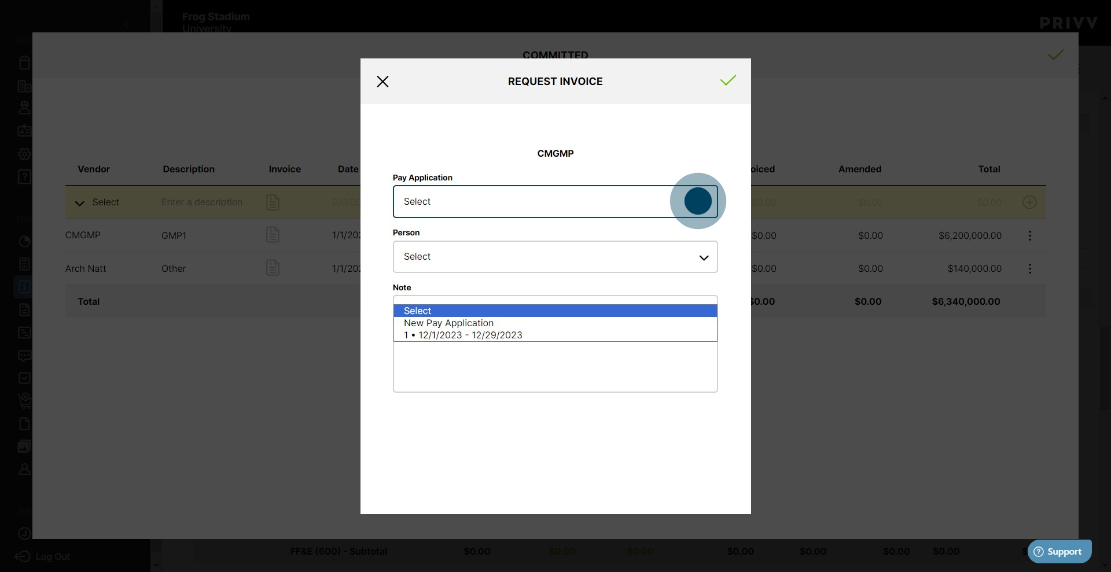Image resolution: width=1111 pixels, height=572 pixels.
Task: Open the Pay Application Select dropdown
Action: pos(555,201)
